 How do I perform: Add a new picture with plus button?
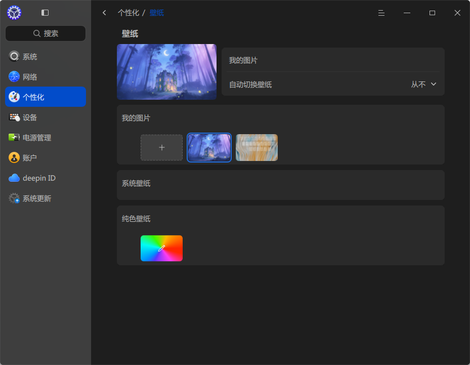[x=161, y=147]
